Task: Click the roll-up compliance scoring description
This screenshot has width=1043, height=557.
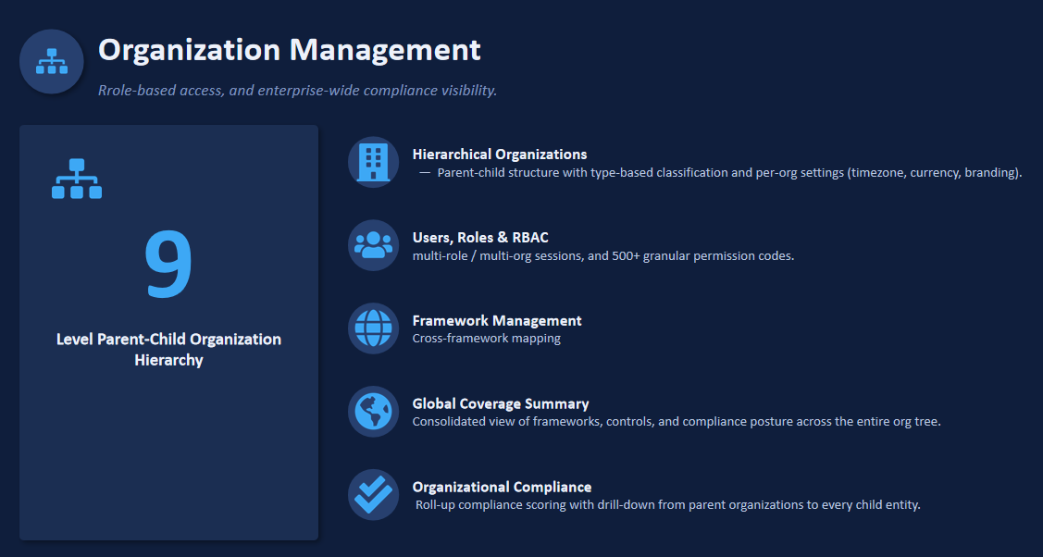Action: 668,505
